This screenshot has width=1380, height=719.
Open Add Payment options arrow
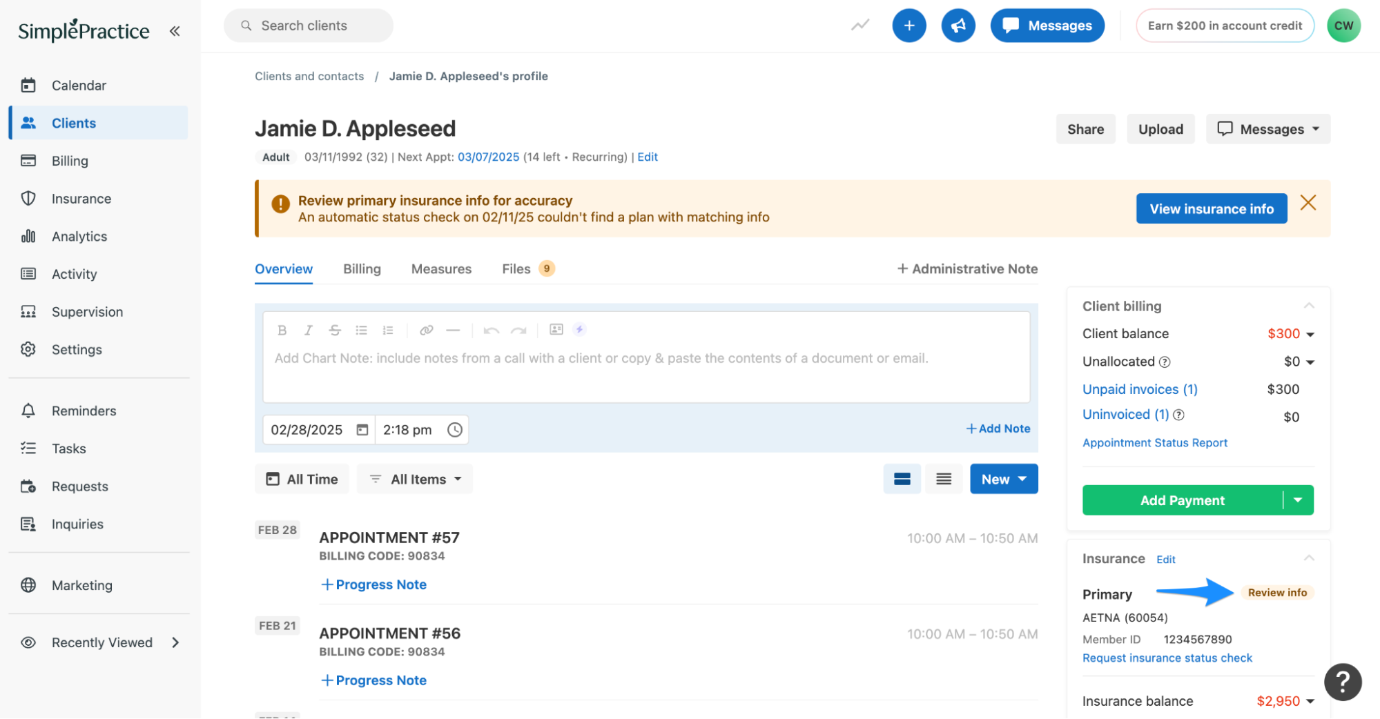pyautogui.click(x=1297, y=500)
